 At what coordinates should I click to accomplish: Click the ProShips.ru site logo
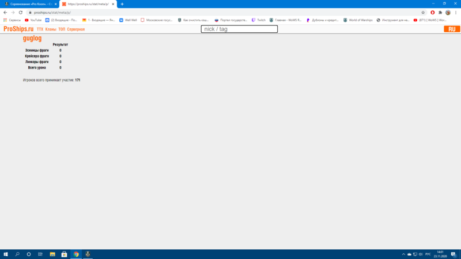18,29
